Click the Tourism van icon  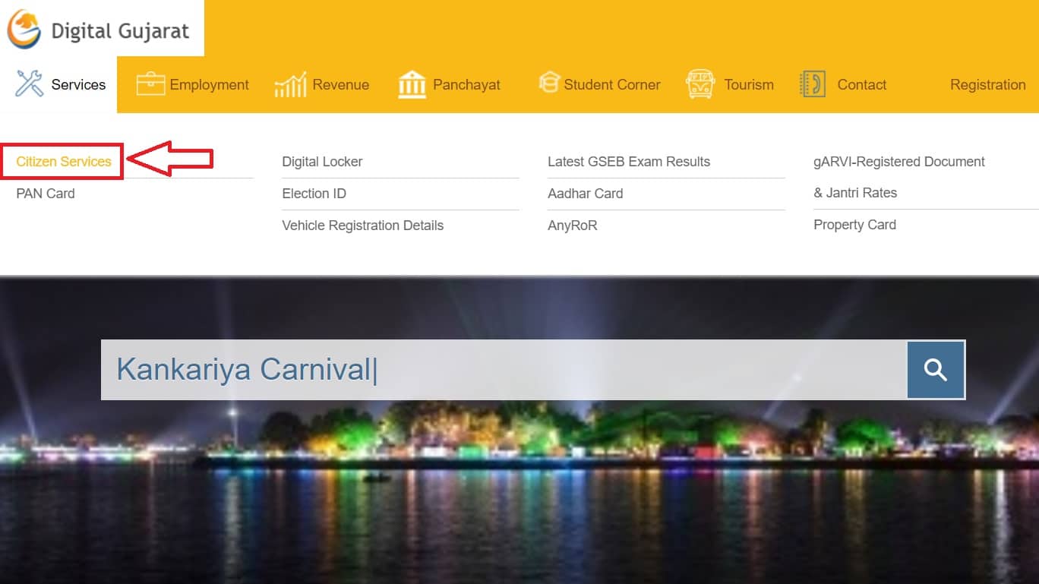700,84
